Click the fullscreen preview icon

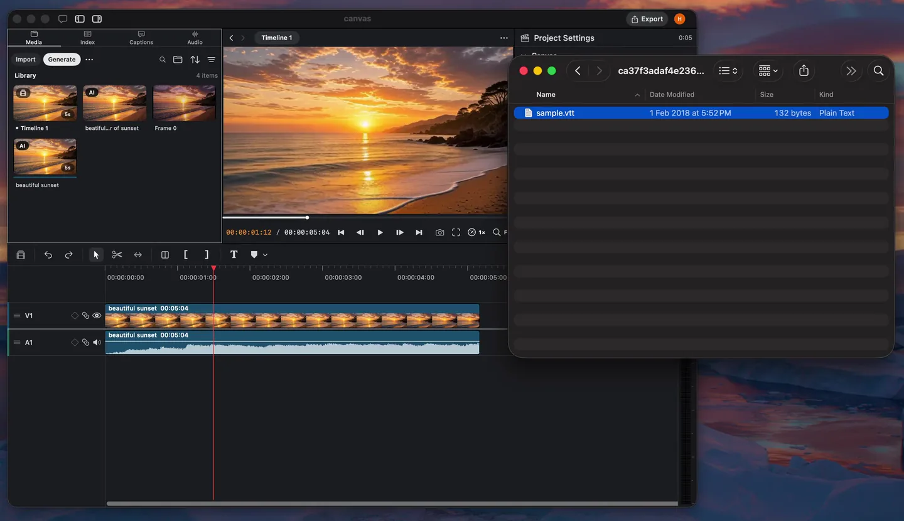(x=456, y=233)
